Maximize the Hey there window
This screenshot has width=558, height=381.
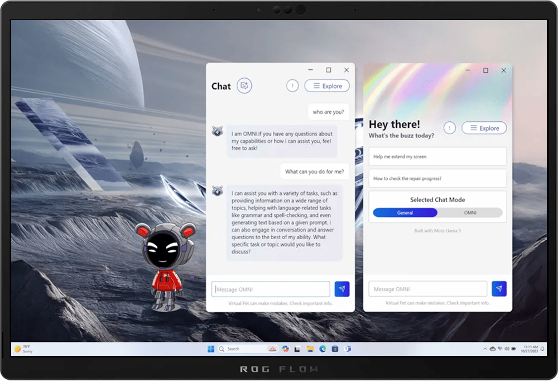485,70
